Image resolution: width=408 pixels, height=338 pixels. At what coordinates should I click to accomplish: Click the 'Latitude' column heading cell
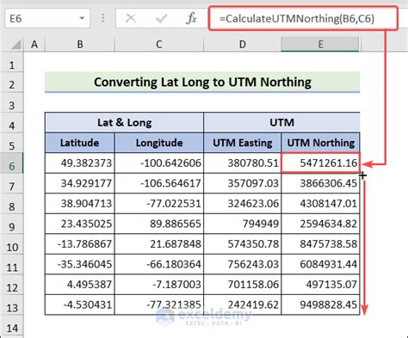80,143
